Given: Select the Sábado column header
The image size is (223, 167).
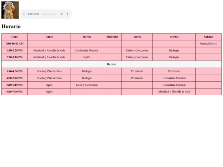Looking at the screenshot, I should coord(209,37).
